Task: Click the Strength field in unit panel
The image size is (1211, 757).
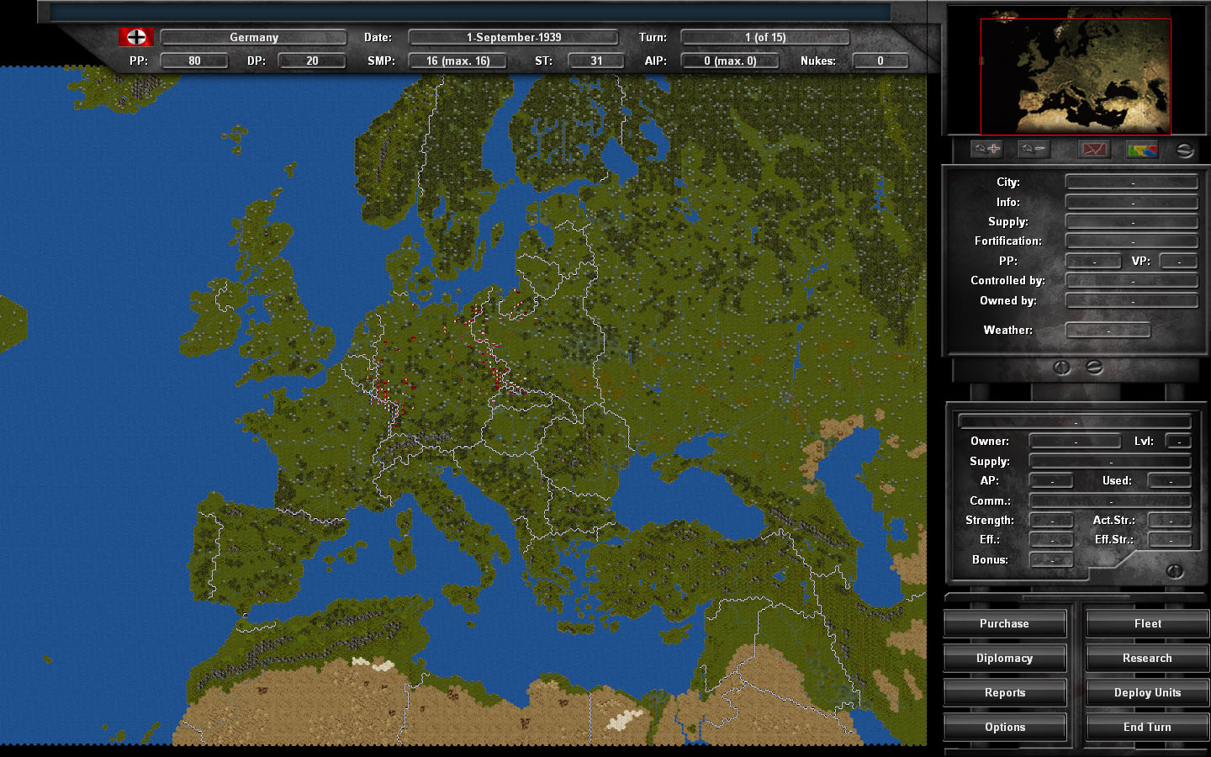Action: click(1051, 520)
